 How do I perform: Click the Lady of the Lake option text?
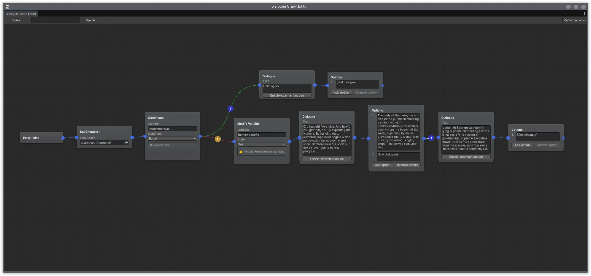[x=398, y=132]
